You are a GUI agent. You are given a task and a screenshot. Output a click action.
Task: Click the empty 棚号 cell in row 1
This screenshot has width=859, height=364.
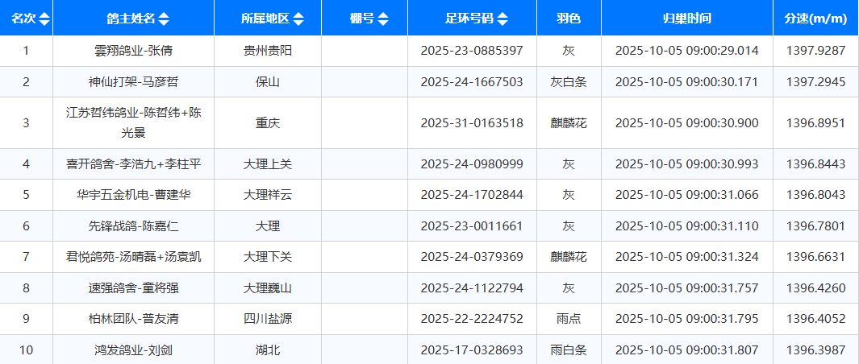click(x=365, y=51)
